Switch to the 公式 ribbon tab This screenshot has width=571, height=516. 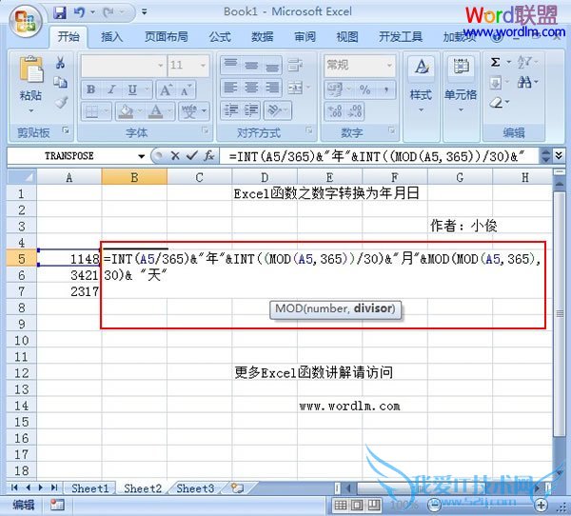[220, 37]
